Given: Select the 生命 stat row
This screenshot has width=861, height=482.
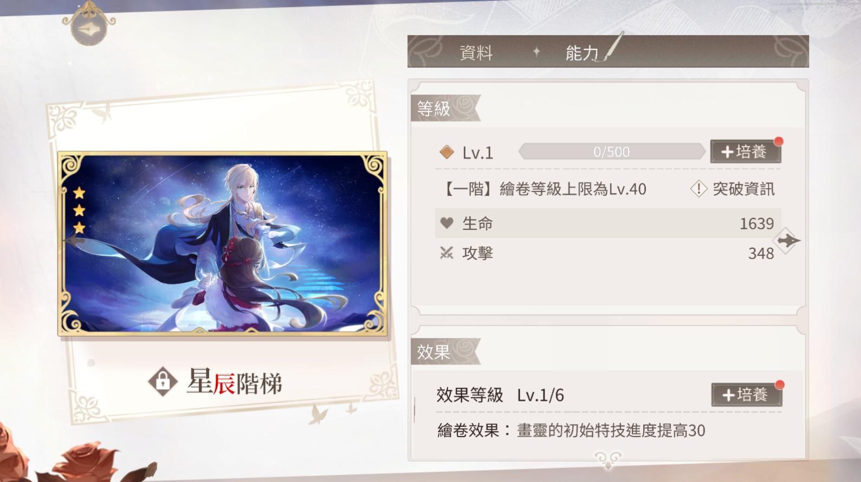Looking at the screenshot, I should [608, 223].
